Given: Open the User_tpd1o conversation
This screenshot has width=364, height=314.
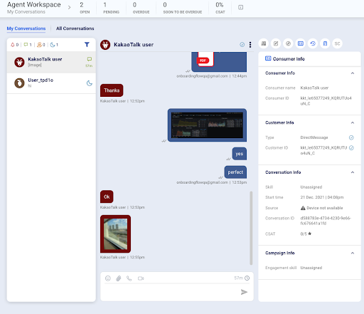Looking at the screenshot, I should coord(51,83).
